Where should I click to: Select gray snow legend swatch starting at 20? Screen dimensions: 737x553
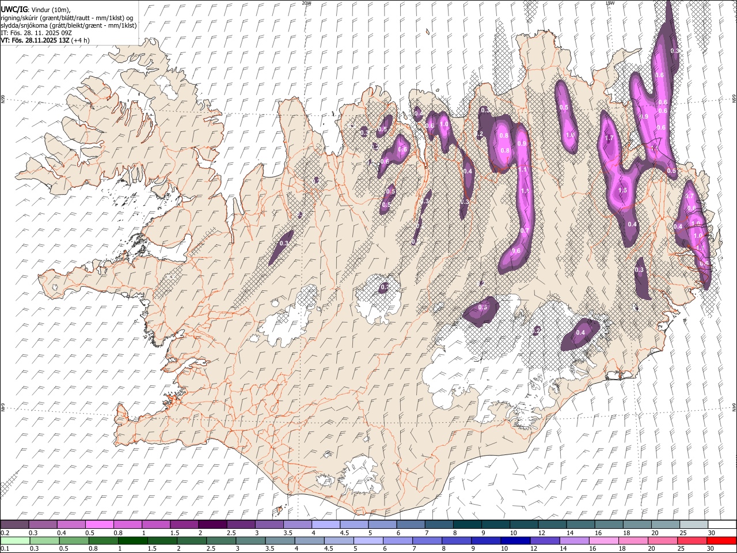click(666, 524)
